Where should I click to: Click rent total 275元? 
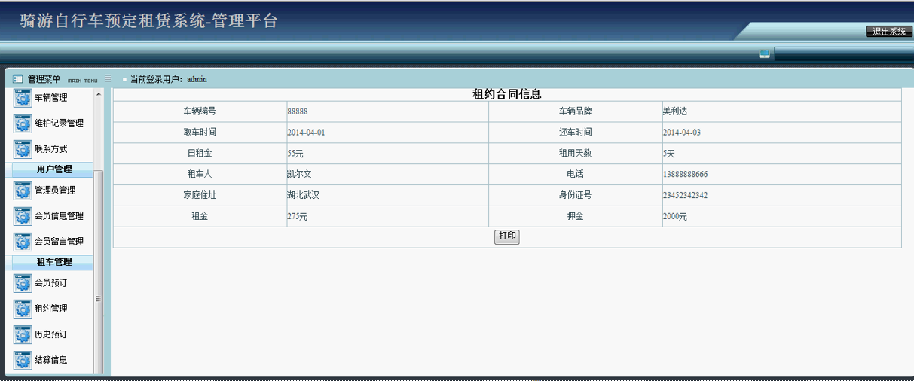[x=298, y=217]
